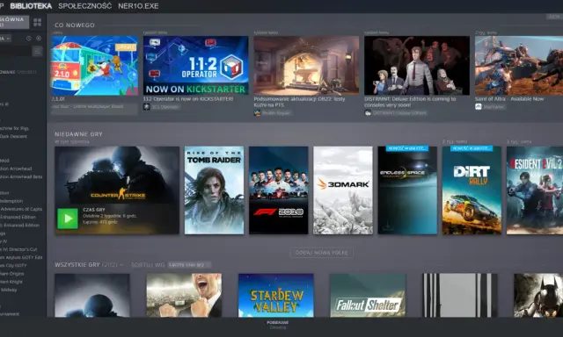The image size is (563, 337).
Task: Click the green play button for Counter-Strike
Action: tap(68, 219)
